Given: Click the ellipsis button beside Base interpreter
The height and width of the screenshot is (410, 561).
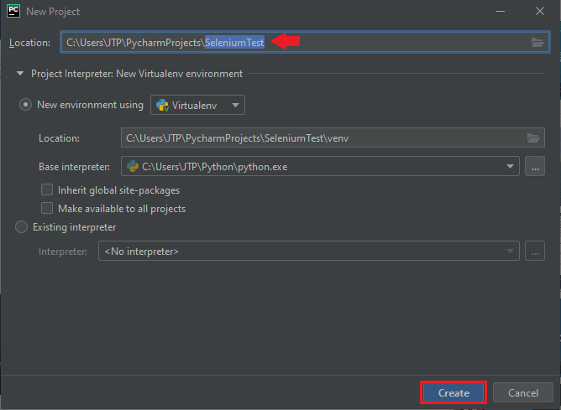Looking at the screenshot, I should pyautogui.click(x=535, y=166).
